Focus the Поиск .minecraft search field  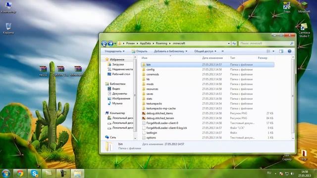[264, 44]
